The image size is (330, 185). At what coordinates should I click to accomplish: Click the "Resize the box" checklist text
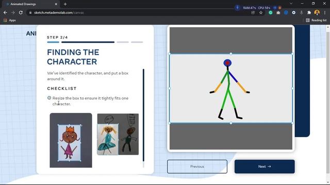point(90,101)
